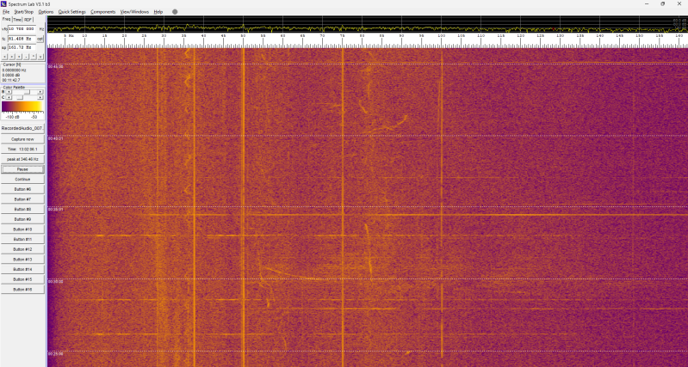Click the last frequency scroll arrow button
Image resolution: width=688 pixels, height=367 pixels.
pos(40,56)
